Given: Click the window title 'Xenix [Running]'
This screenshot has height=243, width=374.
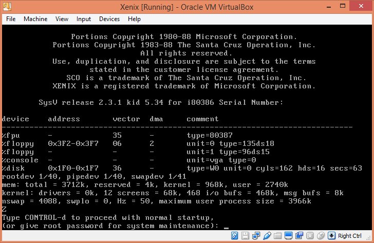Looking at the screenshot, I should [x=186, y=7].
